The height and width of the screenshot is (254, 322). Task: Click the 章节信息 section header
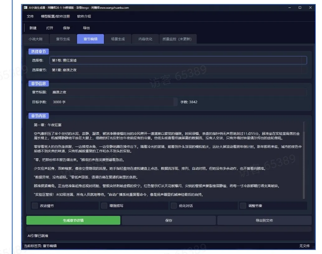[39, 84]
